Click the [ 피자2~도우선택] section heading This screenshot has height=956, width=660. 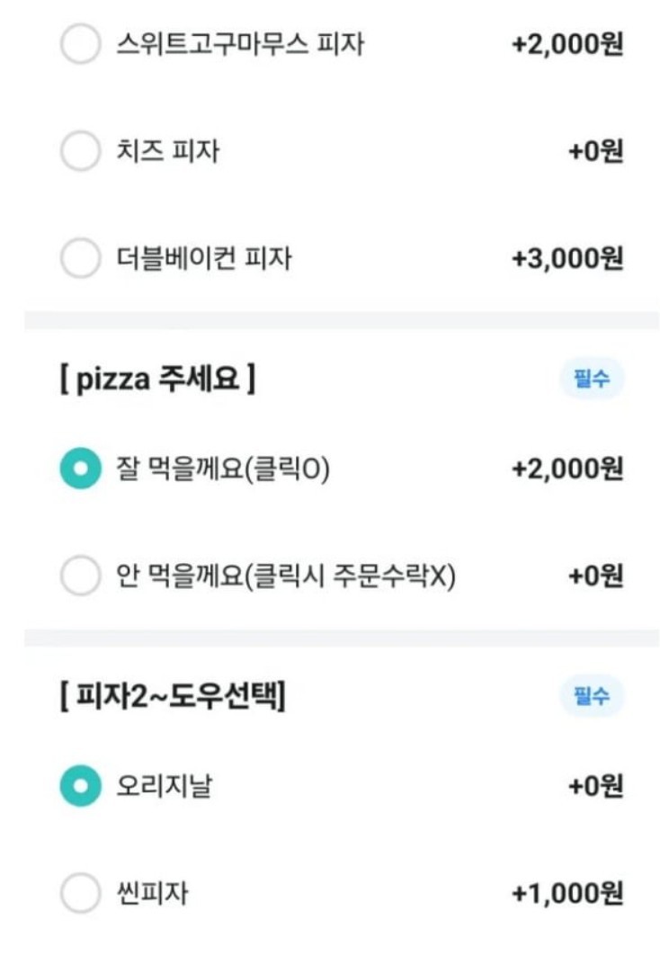point(173,696)
